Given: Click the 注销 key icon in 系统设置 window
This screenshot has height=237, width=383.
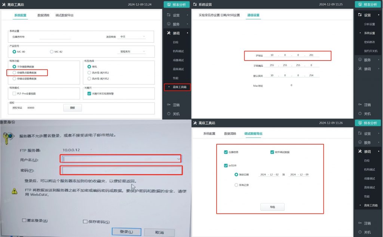Looking at the screenshot, I should click(360, 105).
